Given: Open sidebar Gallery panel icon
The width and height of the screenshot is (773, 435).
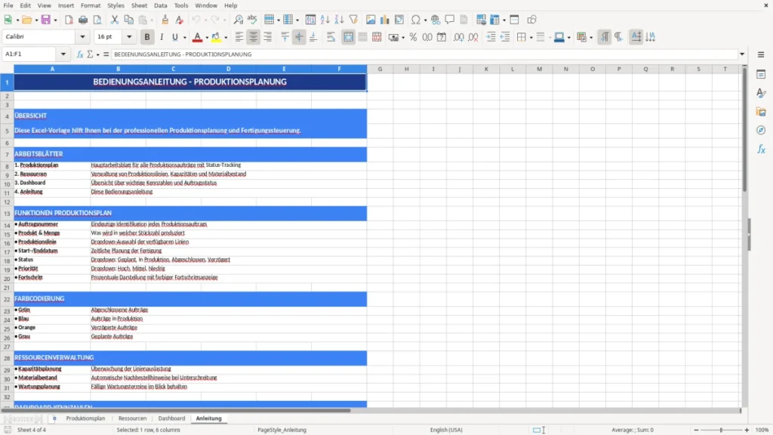Looking at the screenshot, I should 761,112.
